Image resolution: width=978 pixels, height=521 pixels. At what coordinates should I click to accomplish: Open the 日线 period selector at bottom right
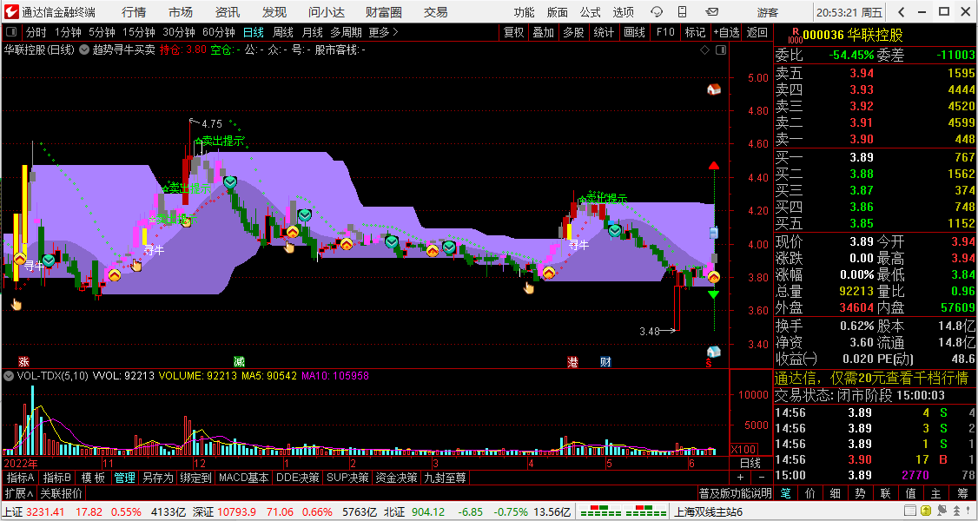(x=750, y=463)
